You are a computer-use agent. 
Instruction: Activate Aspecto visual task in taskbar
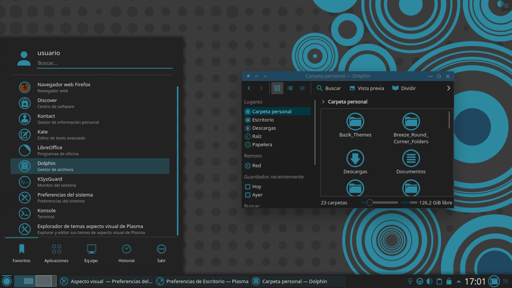click(106, 281)
